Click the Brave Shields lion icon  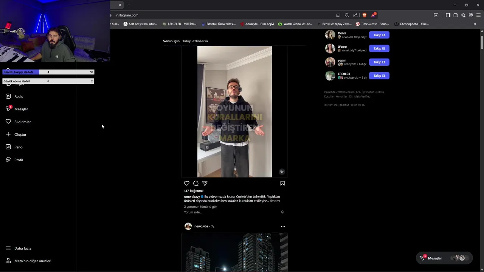pos(365,15)
